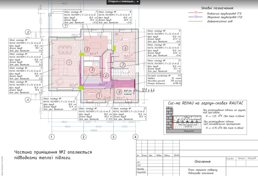The width and height of the screenshot is (258, 176).
Task: Click the 'ГІП' row label
Action: [x=138, y=162]
